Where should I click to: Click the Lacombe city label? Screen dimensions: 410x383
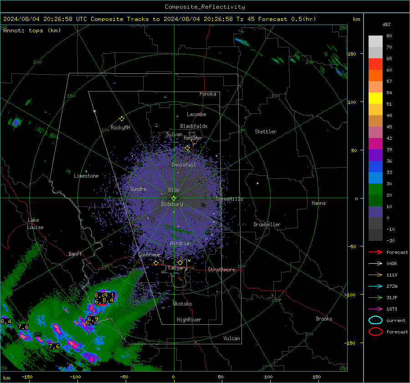[196, 114]
